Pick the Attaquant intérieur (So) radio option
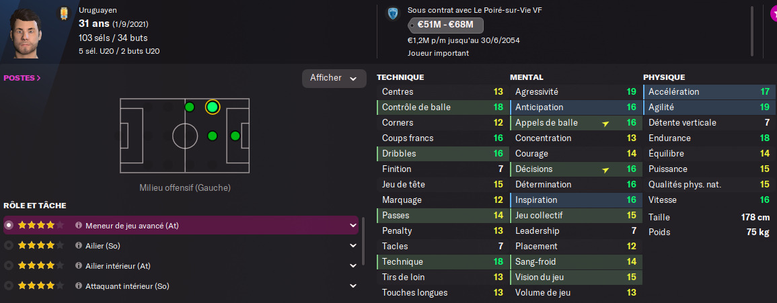Screen dimensions: 777x303 (9, 286)
